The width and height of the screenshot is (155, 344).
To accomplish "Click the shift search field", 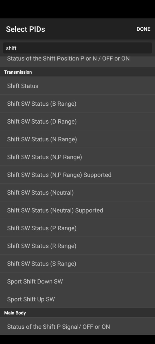I will 77,48.
